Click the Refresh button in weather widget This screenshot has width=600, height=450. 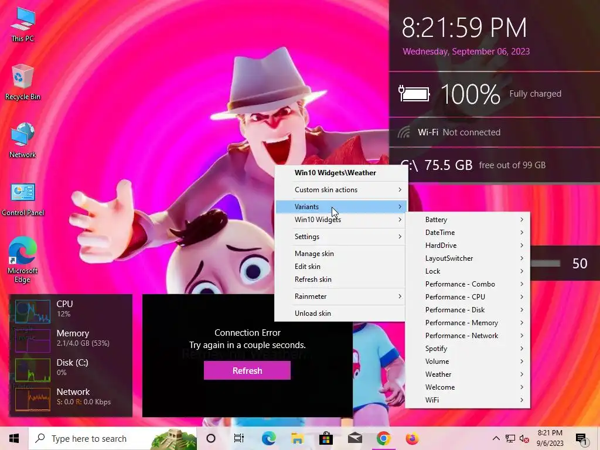coord(247,370)
